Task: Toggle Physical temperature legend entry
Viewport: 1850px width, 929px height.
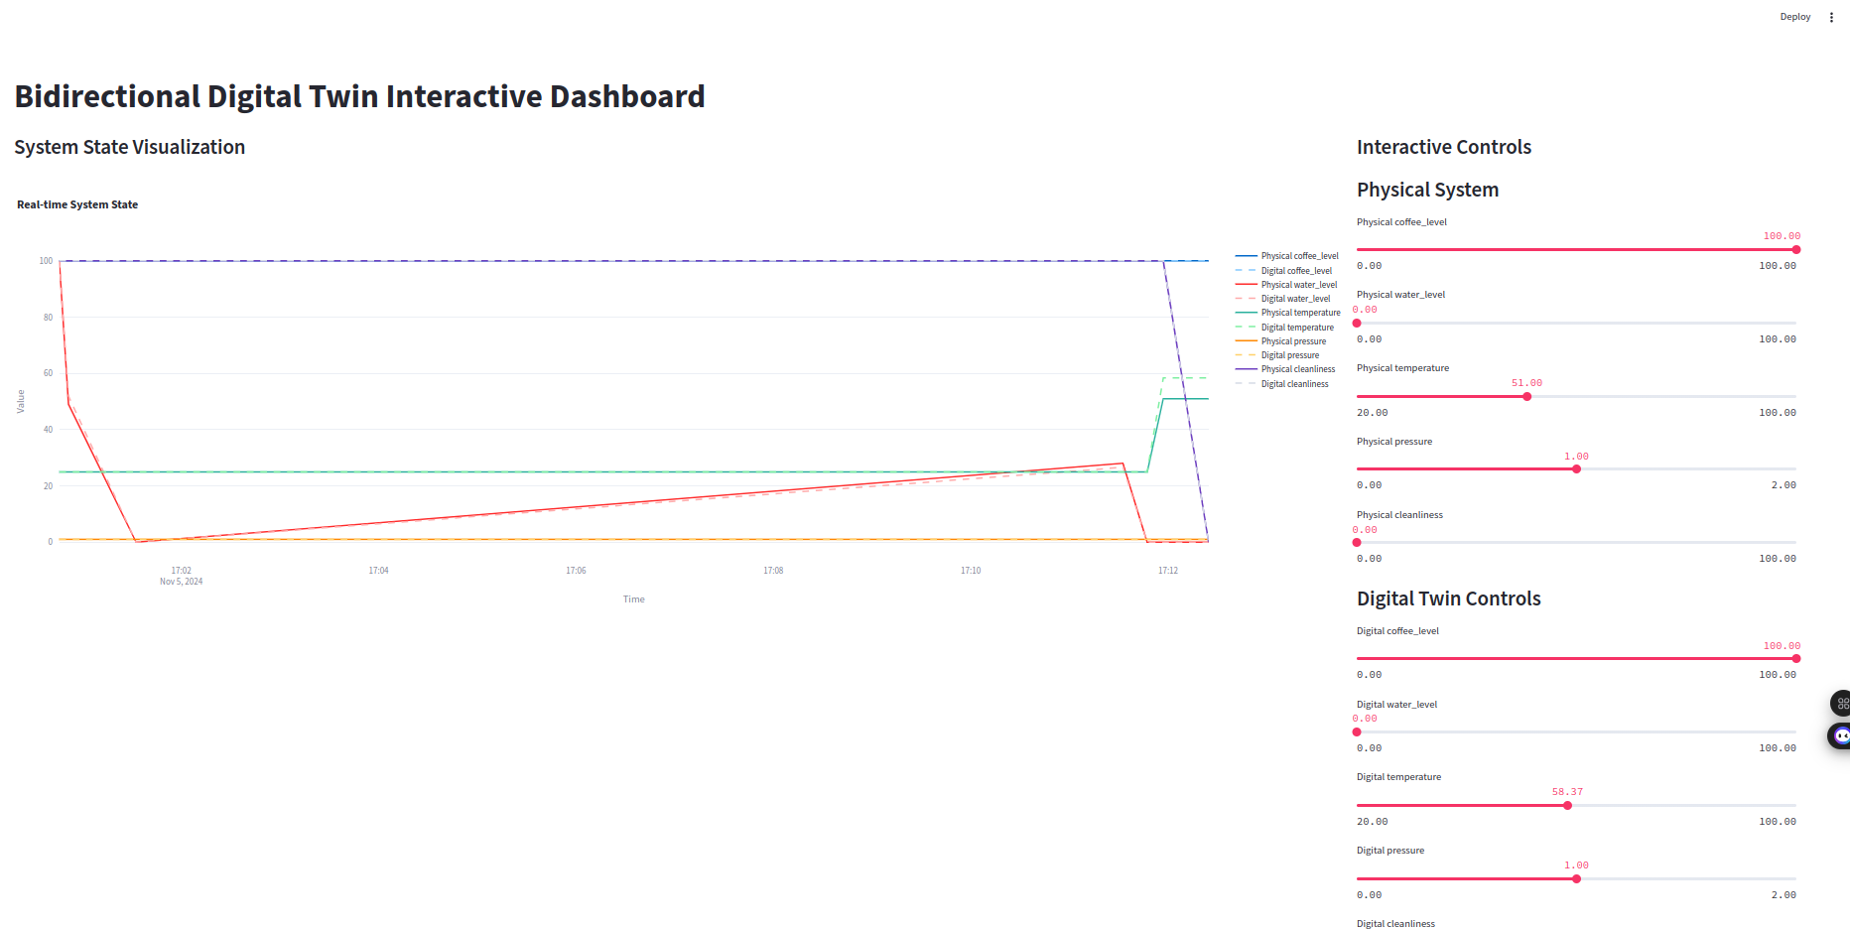Action: [x=1288, y=313]
